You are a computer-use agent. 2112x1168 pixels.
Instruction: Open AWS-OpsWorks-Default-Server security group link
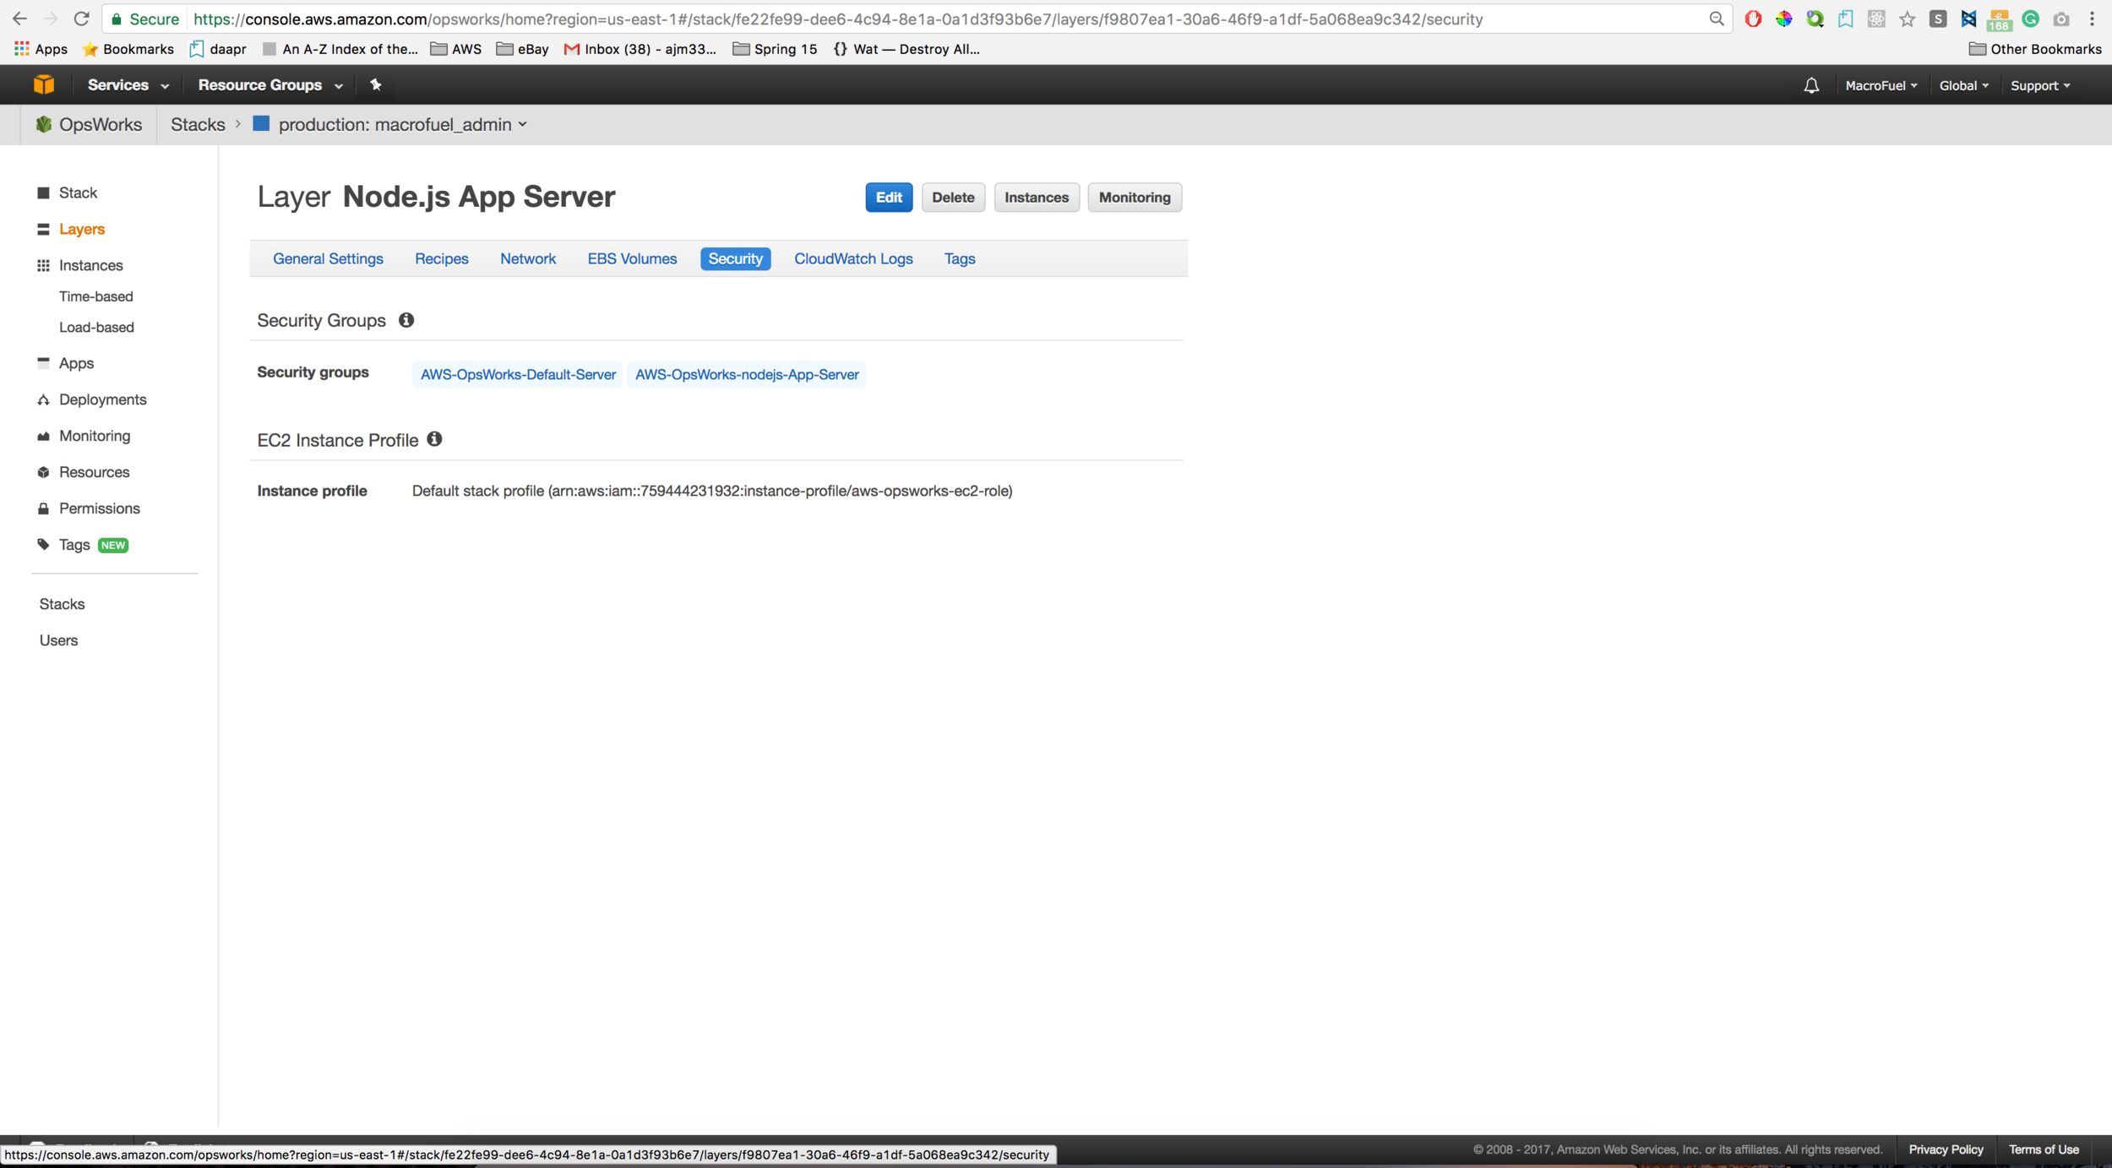pyautogui.click(x=518, y=374)
